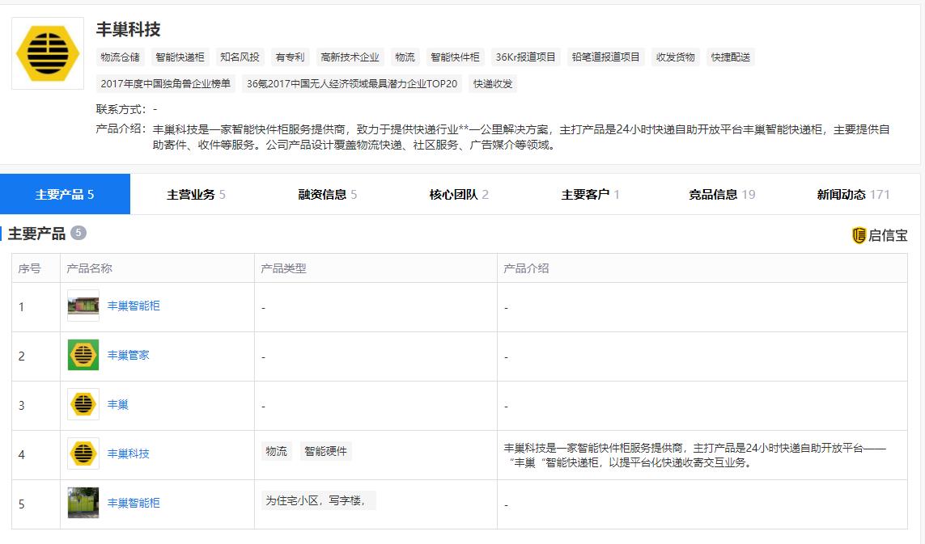Click the 物流 type tag in row 4
925x544 pixels.
coord(276,452)
